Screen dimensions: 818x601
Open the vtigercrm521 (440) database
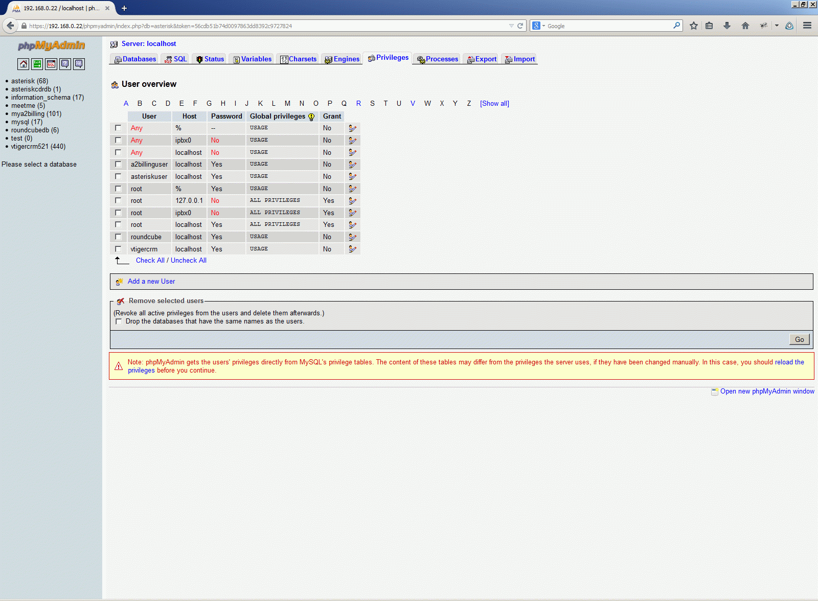coord(38,147)
